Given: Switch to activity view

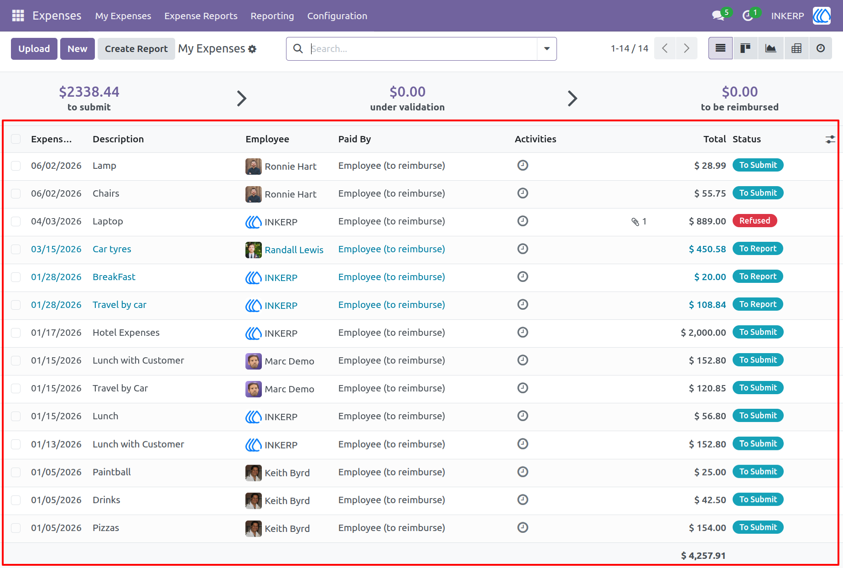Looking at the screenshot, I should click(x=821, y=48).
